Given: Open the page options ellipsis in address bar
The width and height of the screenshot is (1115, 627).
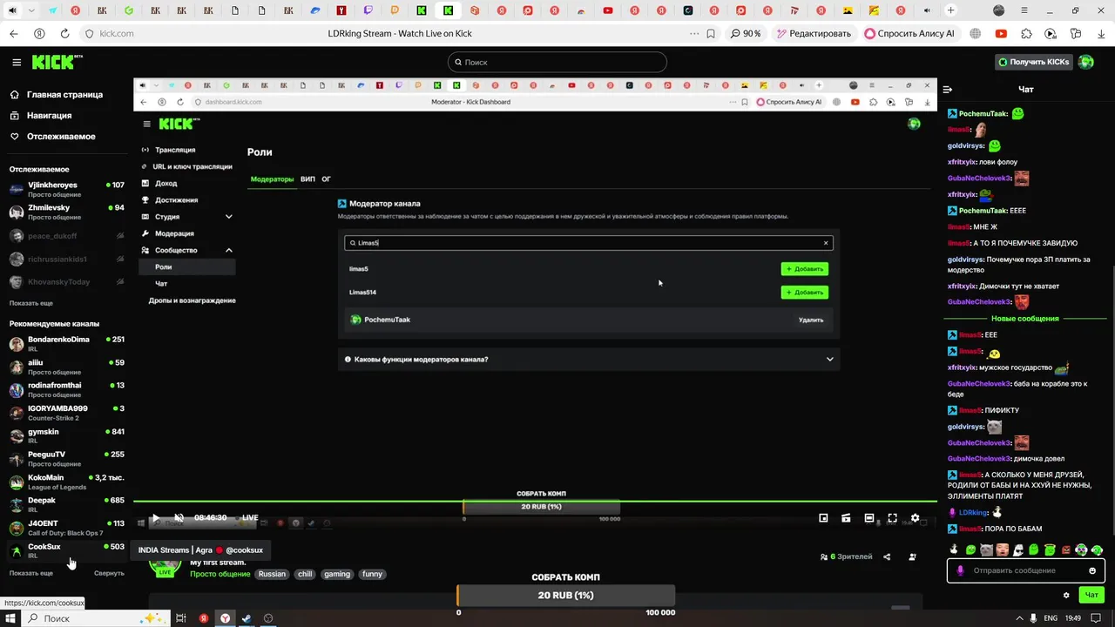Looking at the screenshot, I should click(x=694, y=34).
